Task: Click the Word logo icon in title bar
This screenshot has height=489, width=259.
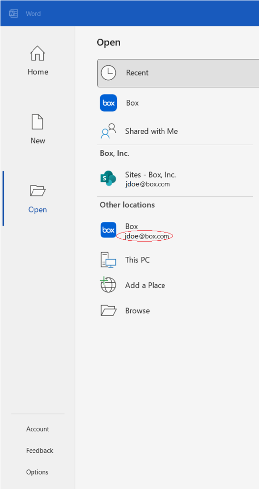Action: [13, 13]
